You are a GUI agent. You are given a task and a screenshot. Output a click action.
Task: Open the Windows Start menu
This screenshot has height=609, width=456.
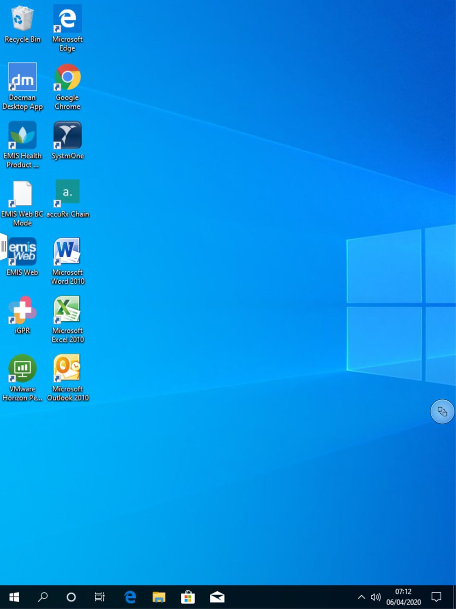tap(14, 597)
